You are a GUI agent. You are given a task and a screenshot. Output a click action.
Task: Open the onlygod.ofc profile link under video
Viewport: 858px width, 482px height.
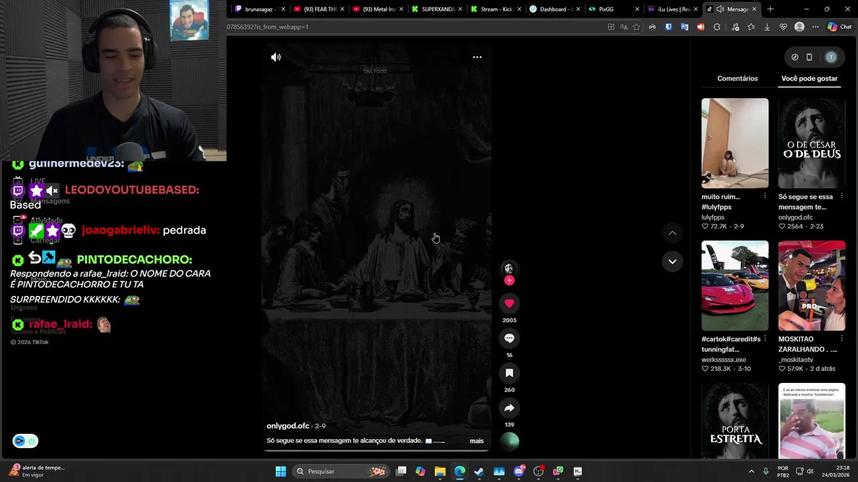(288, 426)
